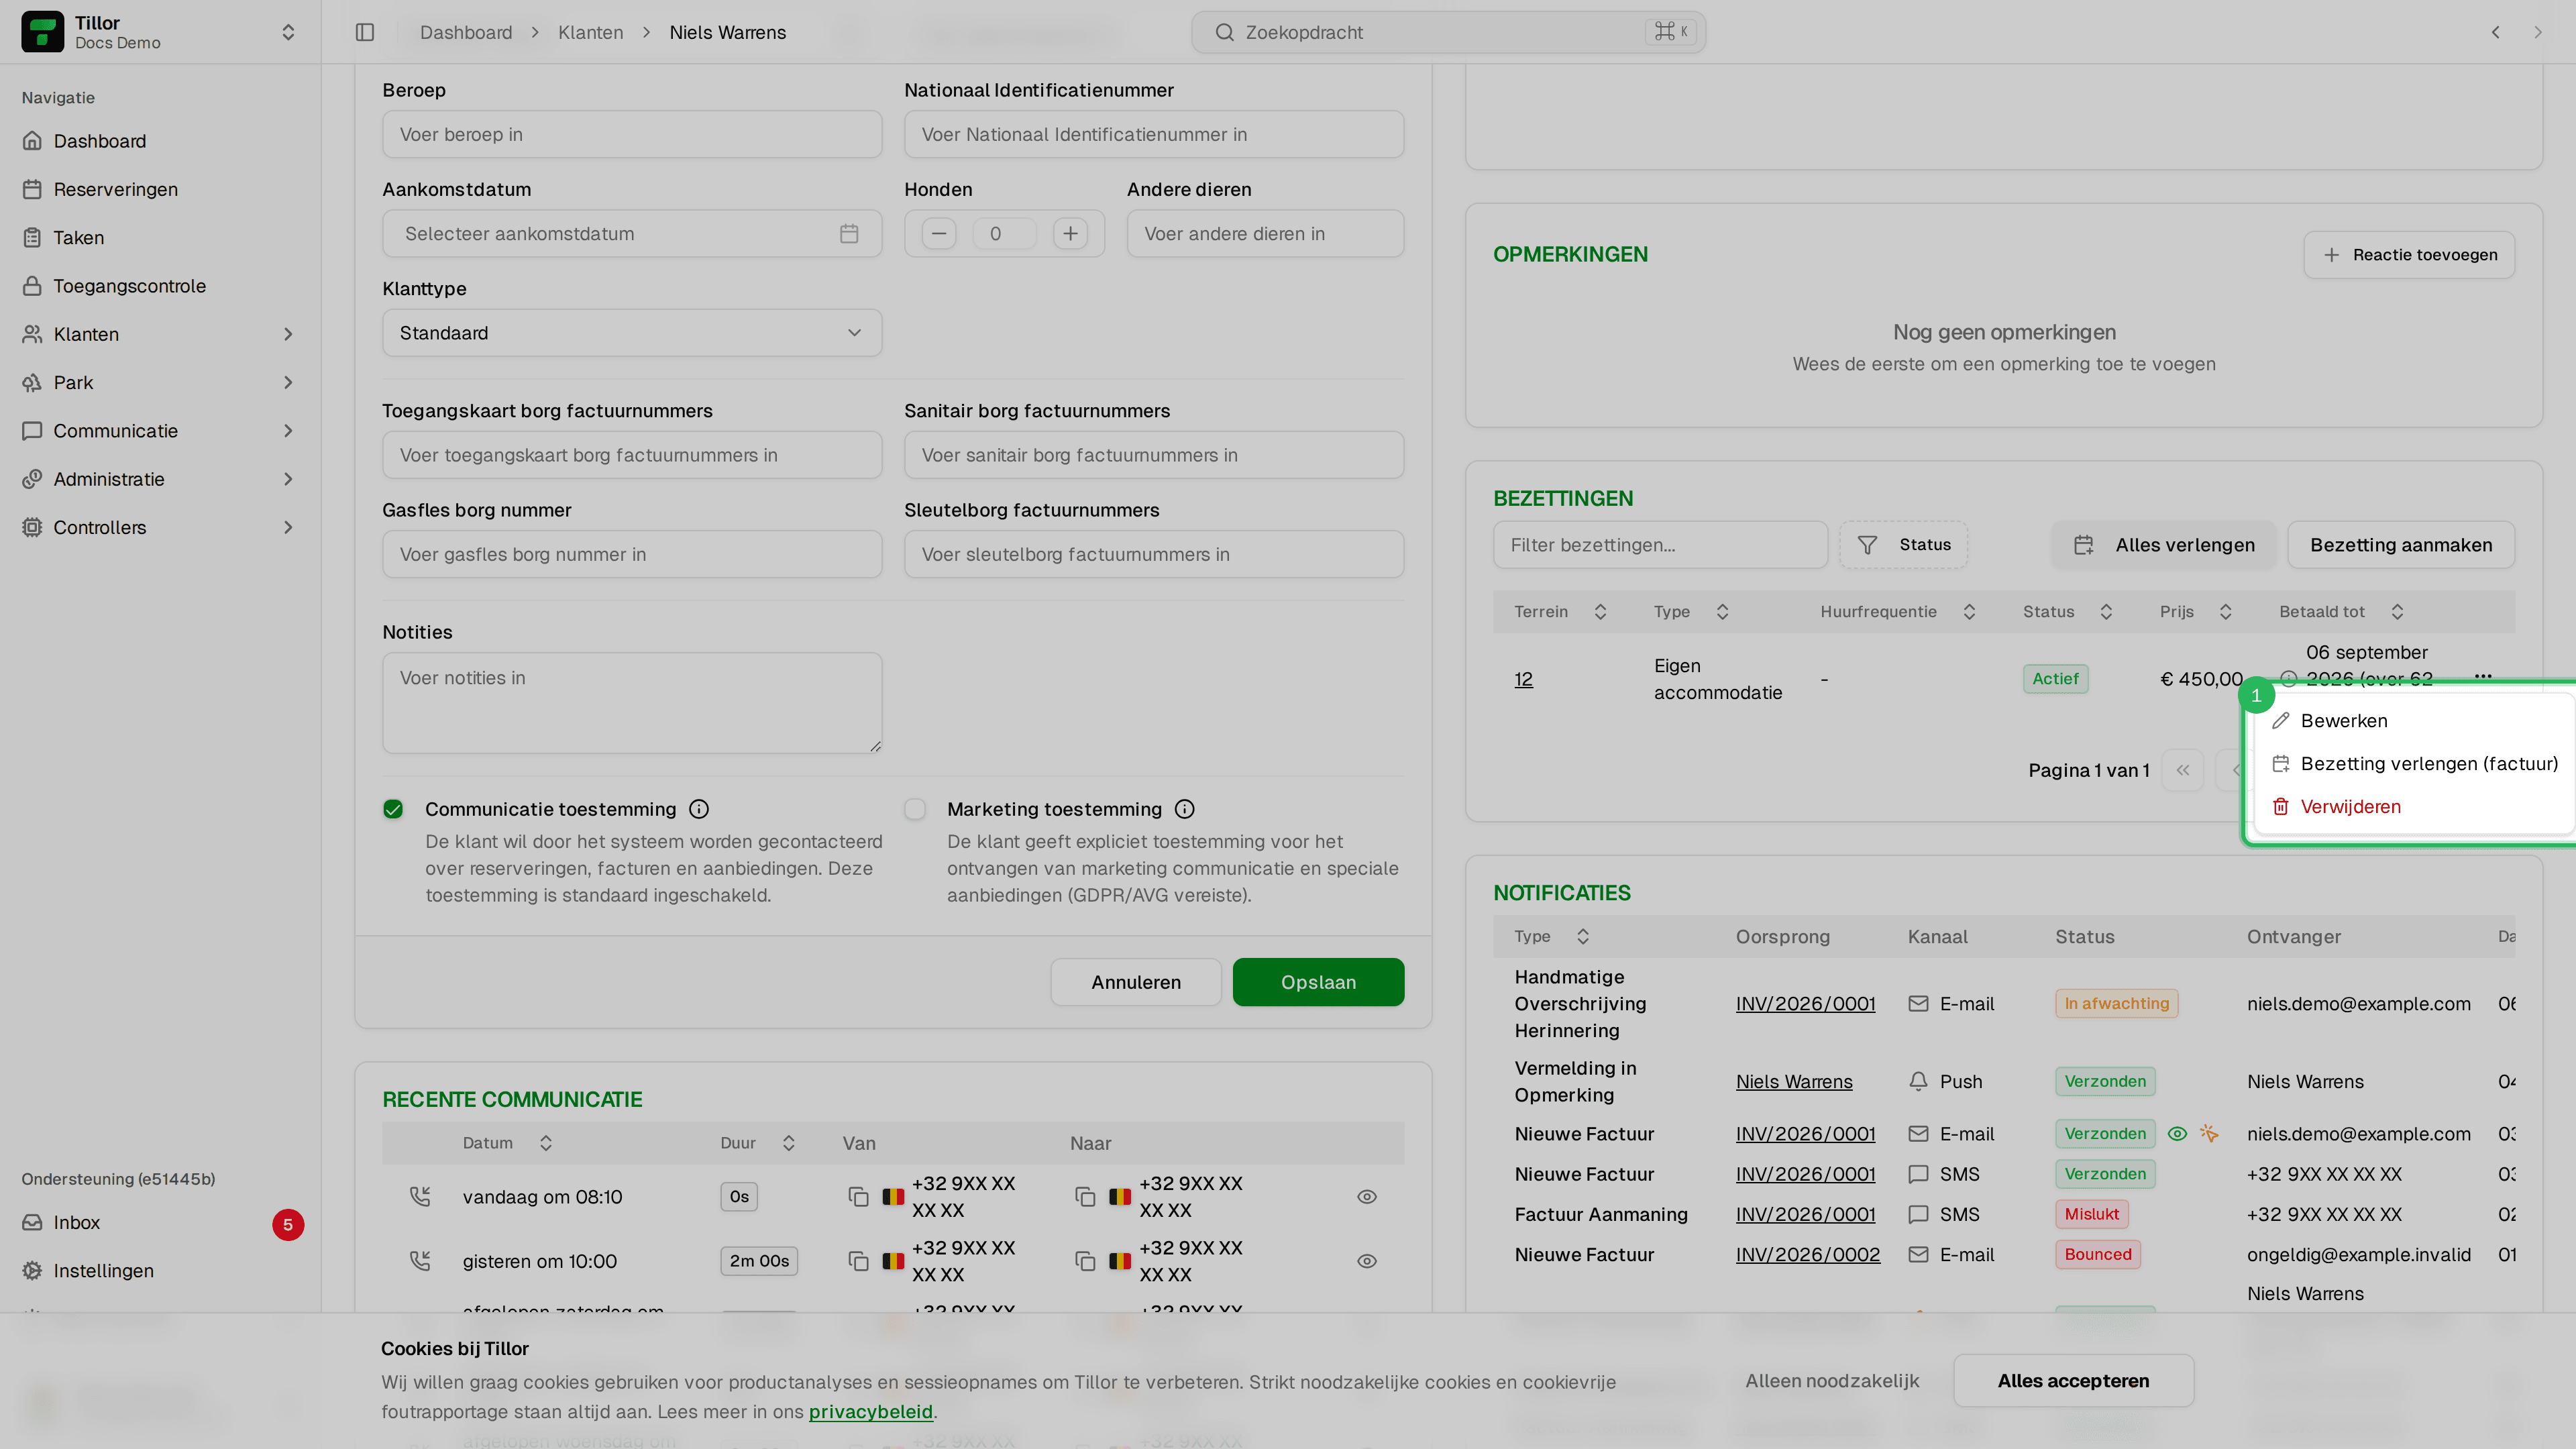
Task: Uncheck Communicatie toestemming checkbox
Action: click(x=393, y=809)
